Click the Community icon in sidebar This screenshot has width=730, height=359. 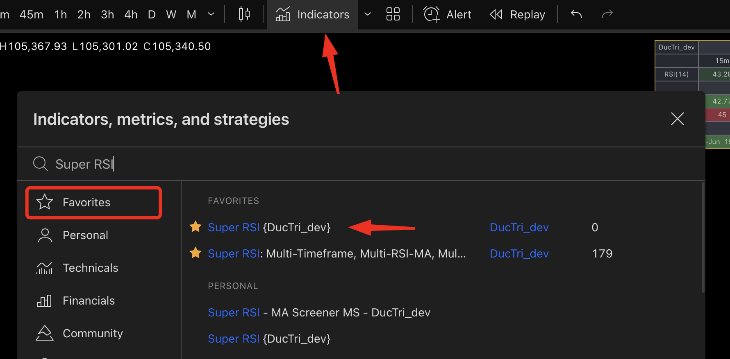pos(45,333)
